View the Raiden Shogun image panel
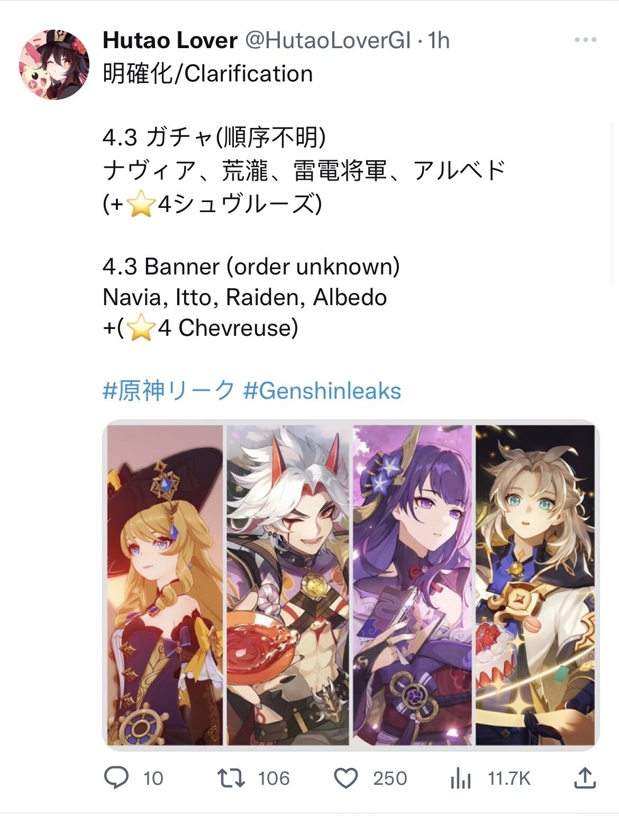The image size is (619, 816). (412, 585)
